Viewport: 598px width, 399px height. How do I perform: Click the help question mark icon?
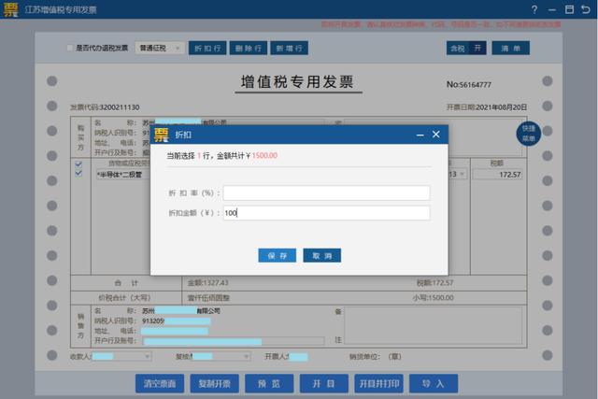pos(534,8)
